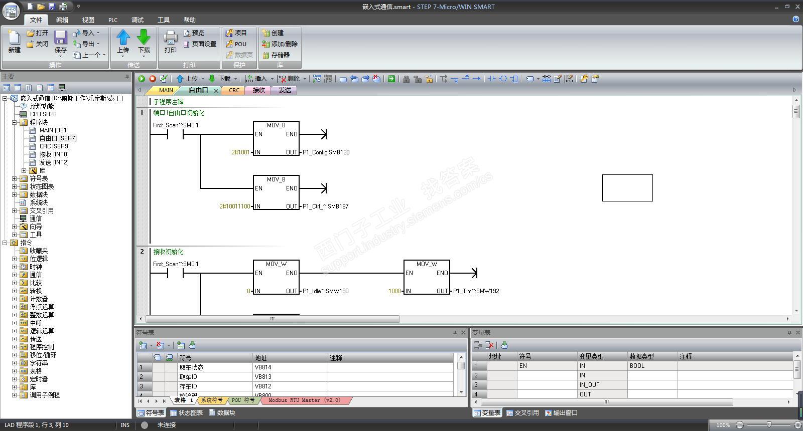Switch to the CRC subroutine tab
The image size is (803, 431).
[234, 90]
